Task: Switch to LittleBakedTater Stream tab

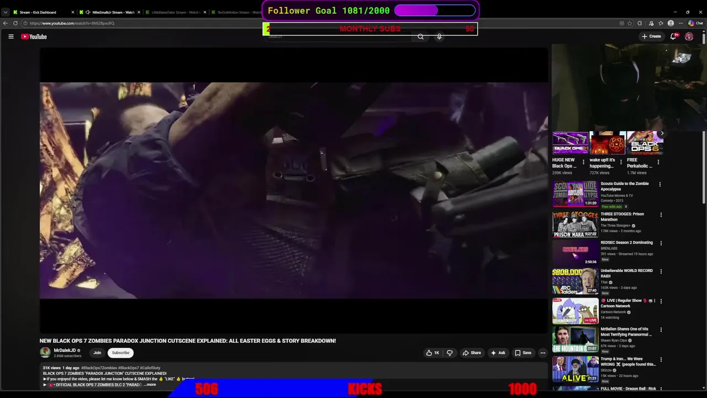Action: (176, 12)
